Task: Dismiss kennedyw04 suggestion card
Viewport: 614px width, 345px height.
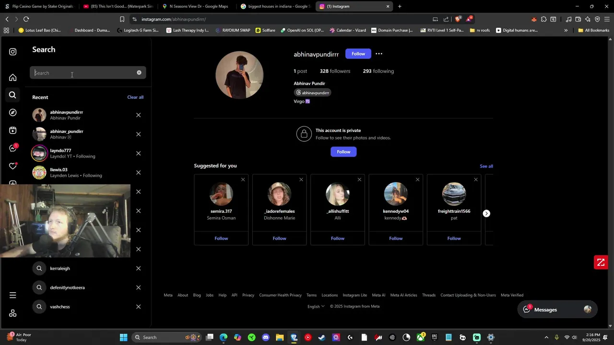Action: click(417, 180)
